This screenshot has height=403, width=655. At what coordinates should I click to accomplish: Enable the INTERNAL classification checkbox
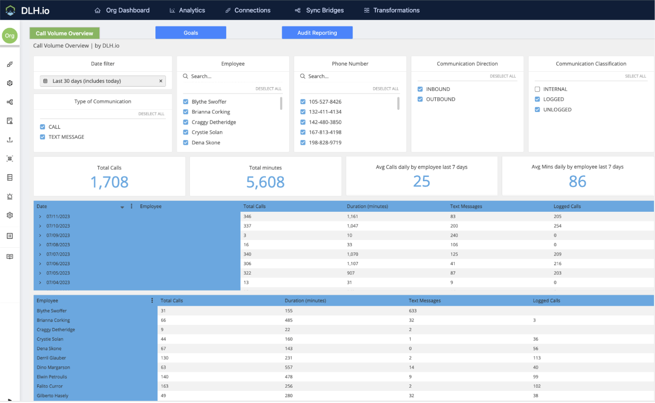pos(538,89)
